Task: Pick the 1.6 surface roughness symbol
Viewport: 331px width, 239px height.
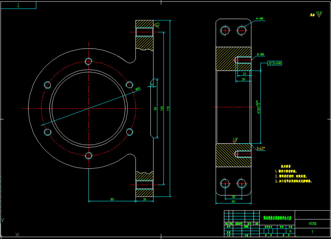Action: coord(235,140)
